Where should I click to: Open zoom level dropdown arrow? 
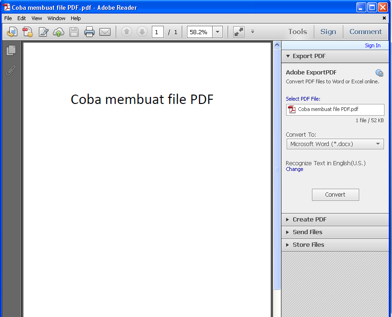tap(217, 32)
